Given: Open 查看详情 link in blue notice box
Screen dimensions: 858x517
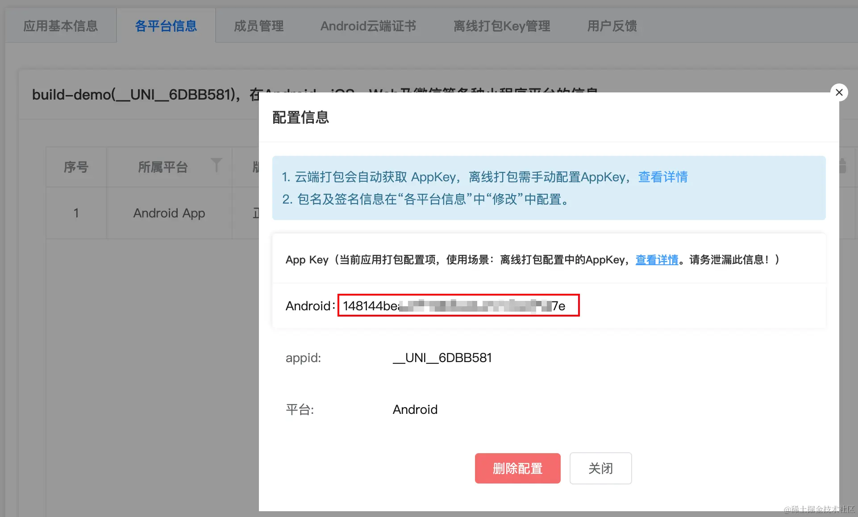Looking at the screenshot, I should coord(662,177).
